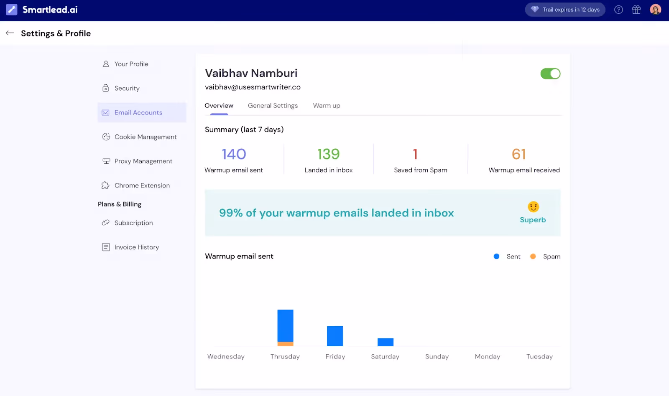Click the Smartlead.ai brand name
Viewport: 669px width, 396px height.
pyautogui.click(x=50, y=10)
